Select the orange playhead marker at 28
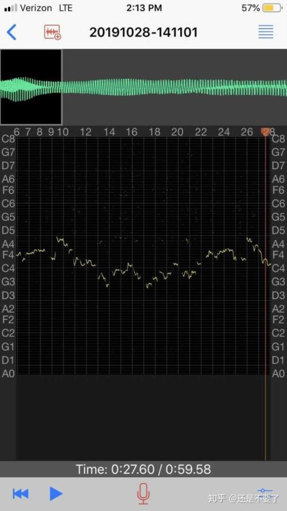287x511 pixels. (265, 132)
